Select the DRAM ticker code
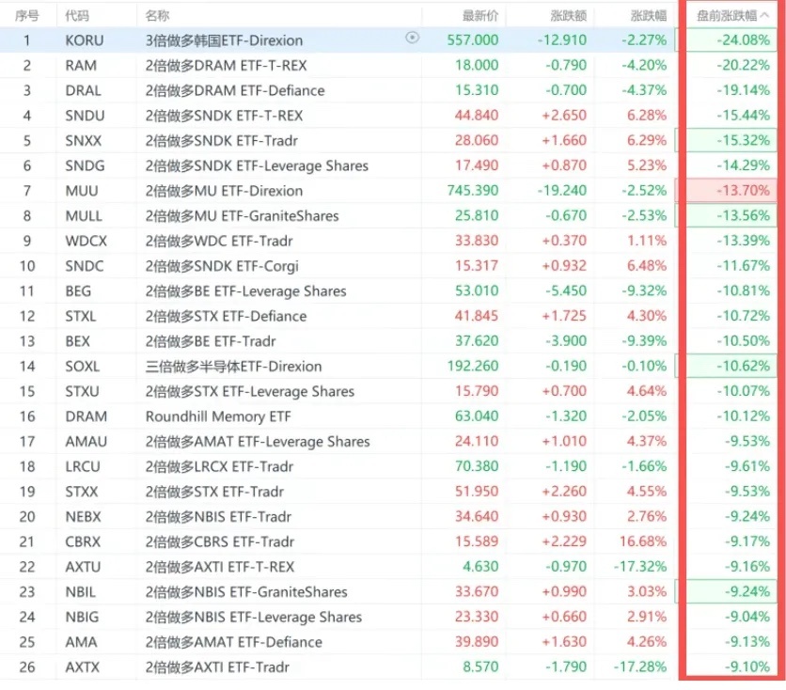The image size is (786, 690). [86, 416]
